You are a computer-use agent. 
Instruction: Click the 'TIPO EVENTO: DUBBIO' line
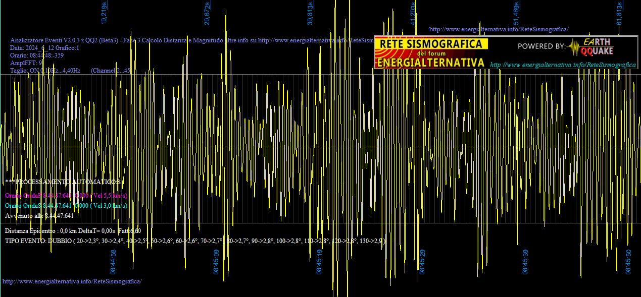tap(195, 241)
